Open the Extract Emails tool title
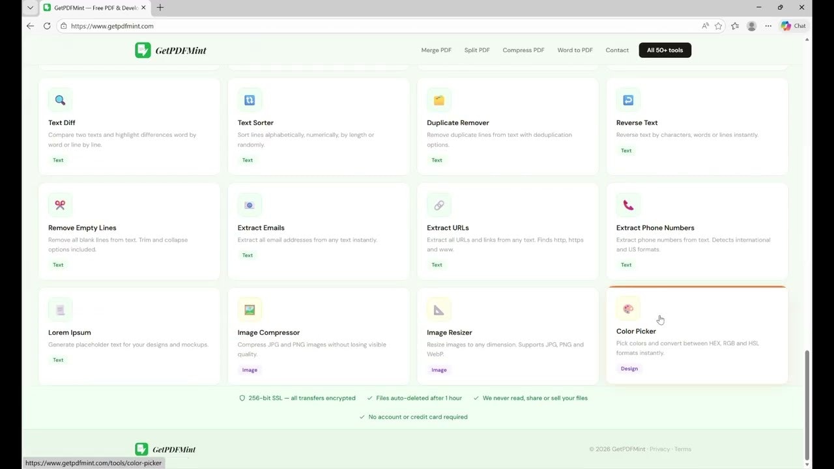 [x=261, y=228]
